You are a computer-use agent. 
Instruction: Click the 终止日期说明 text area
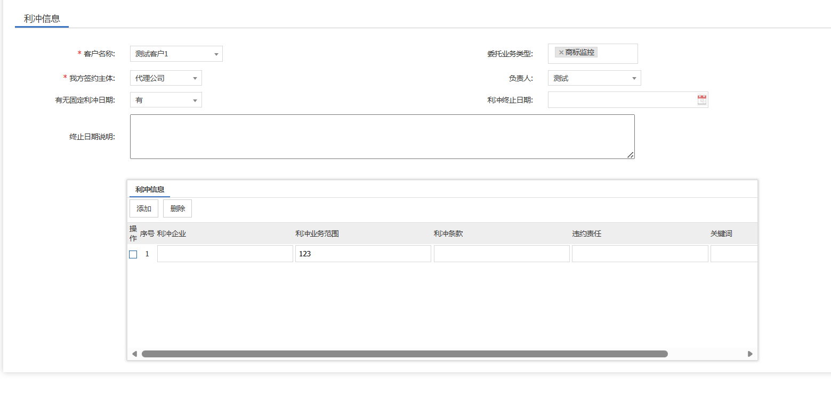pyautogui.click(x=382, y=137)
